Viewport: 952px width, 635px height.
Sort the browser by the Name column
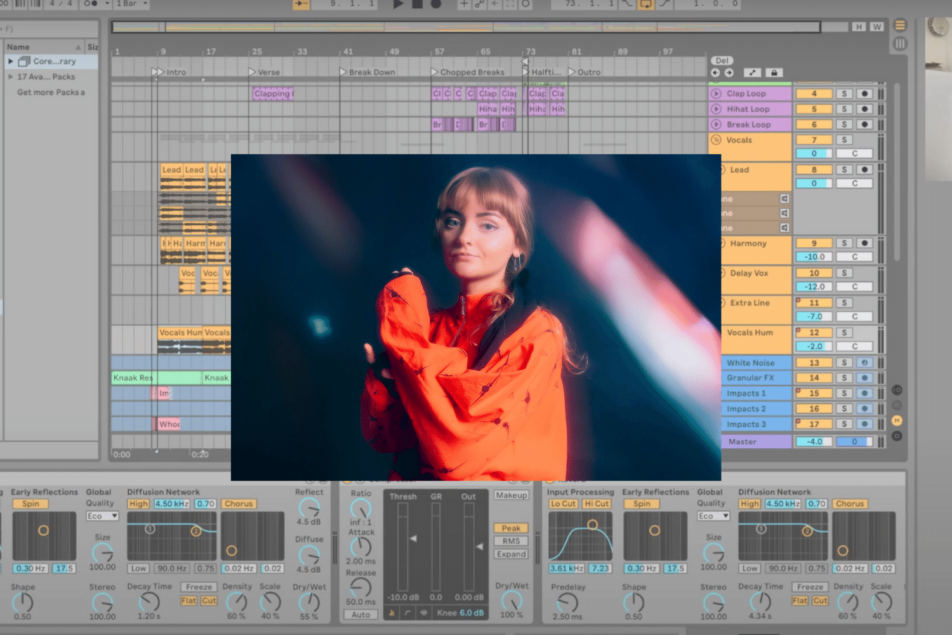(43, 47)
